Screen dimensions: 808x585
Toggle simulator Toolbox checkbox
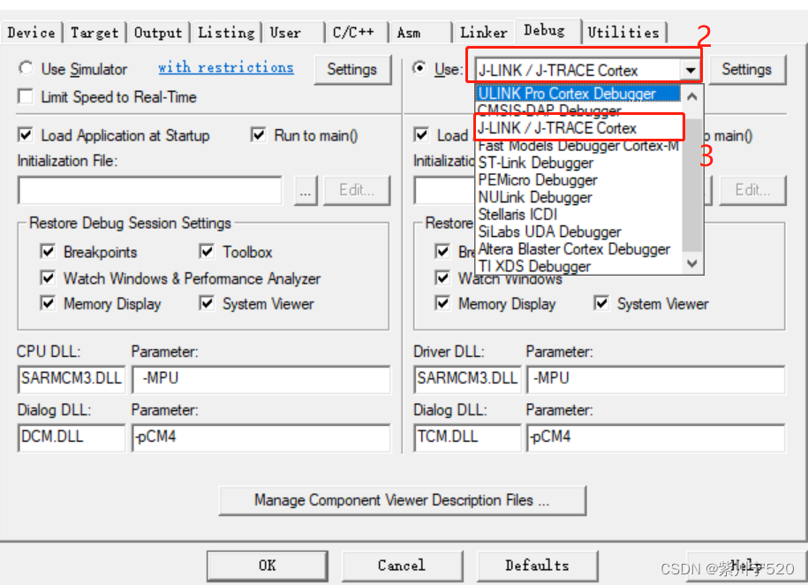click(x=208, y=252)
